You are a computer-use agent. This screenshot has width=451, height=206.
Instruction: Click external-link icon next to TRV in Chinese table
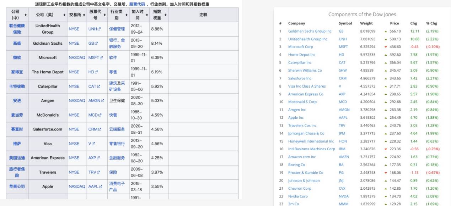(99, 172)
